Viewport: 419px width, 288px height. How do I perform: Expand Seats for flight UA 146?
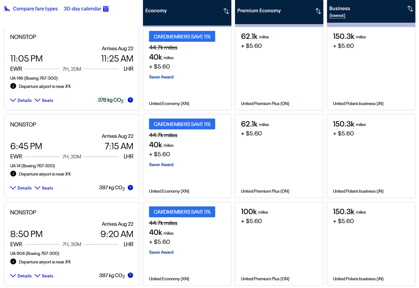(44, 100)
